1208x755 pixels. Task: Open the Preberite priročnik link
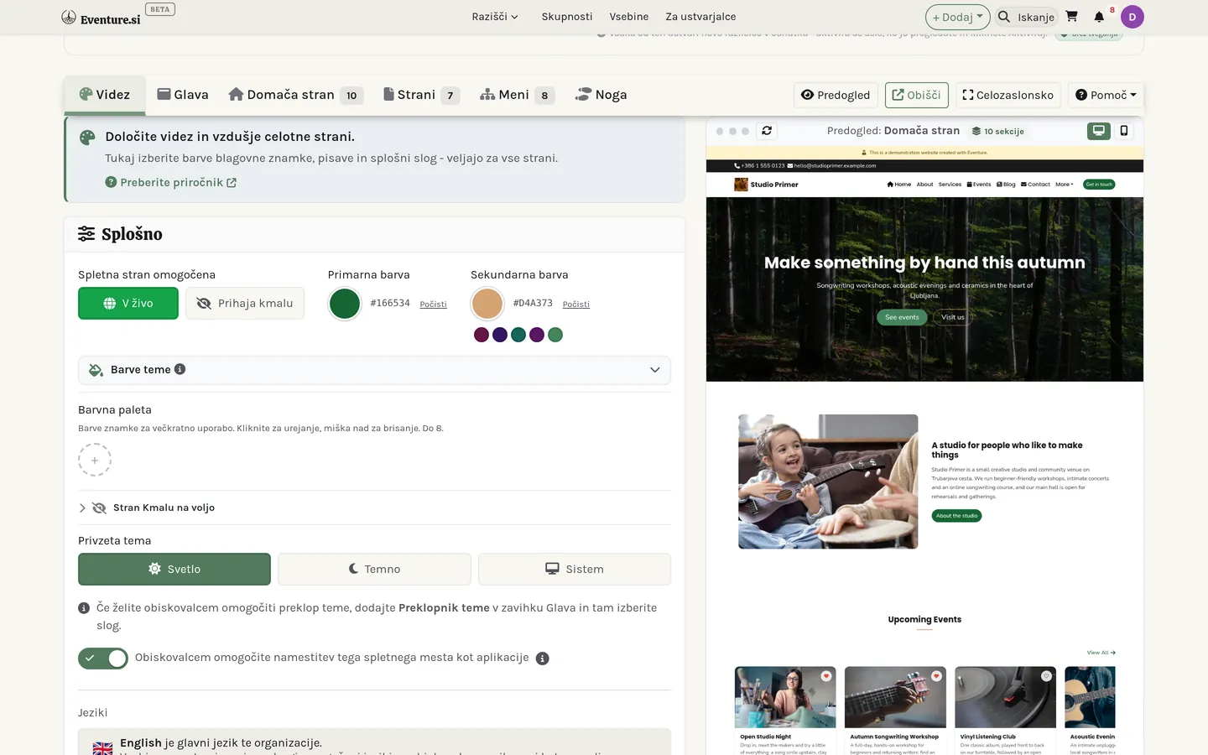171,183
